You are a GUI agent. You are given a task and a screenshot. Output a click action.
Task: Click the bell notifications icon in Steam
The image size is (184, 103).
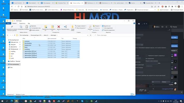[166, 27]
